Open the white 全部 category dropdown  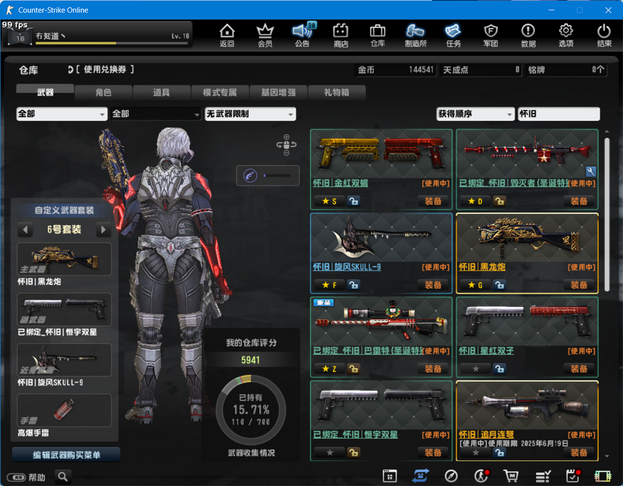pos(62,114)
